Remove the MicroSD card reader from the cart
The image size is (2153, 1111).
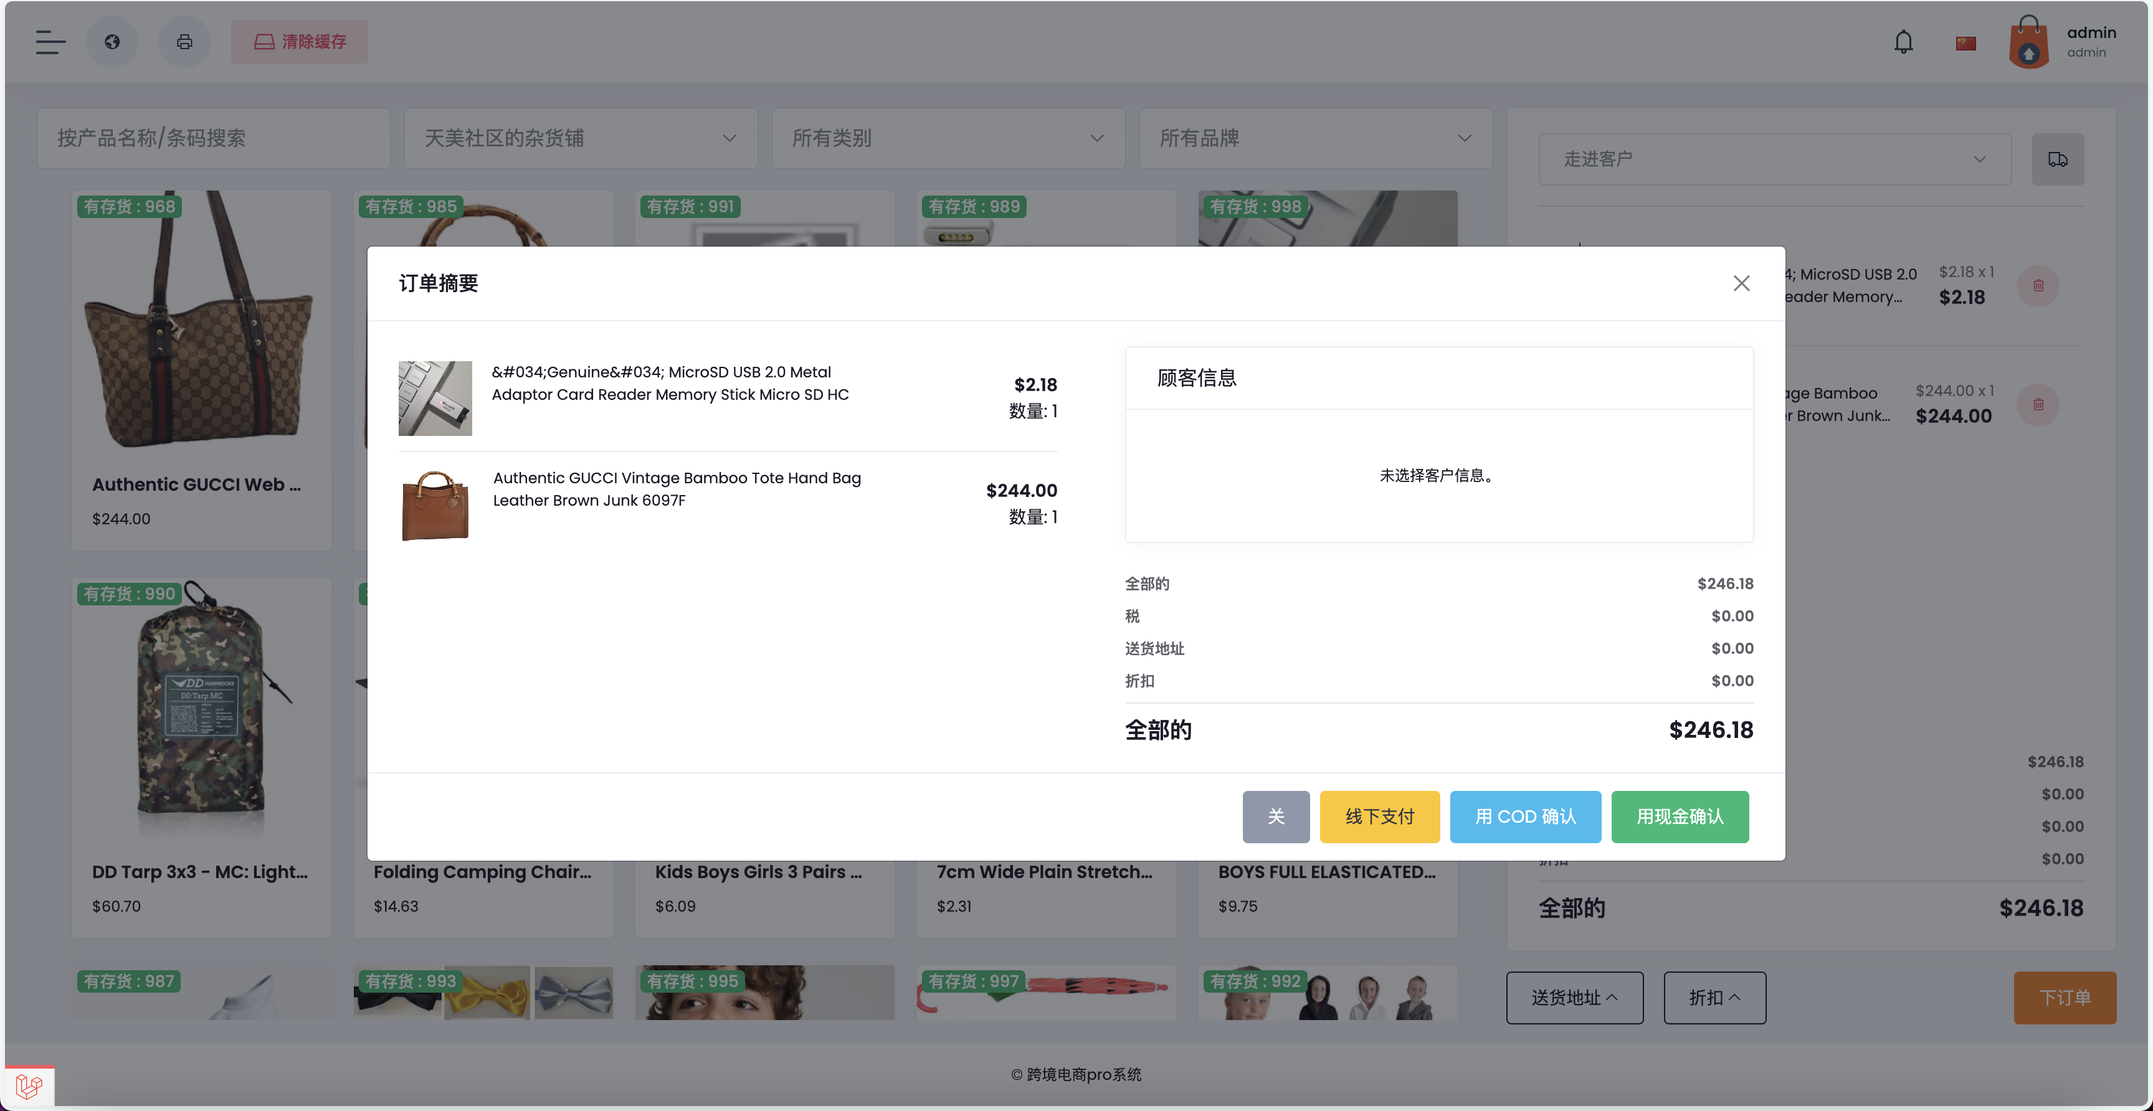pyautogui.click(x=2038, y=285)
